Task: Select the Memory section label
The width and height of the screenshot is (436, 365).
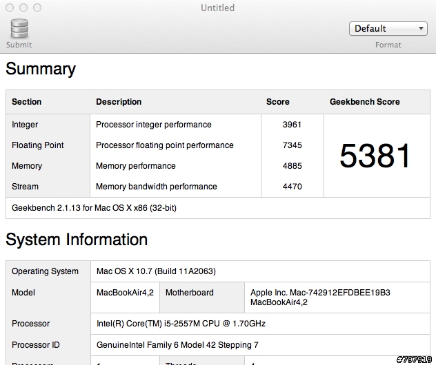Action: [x=27, y=166]
